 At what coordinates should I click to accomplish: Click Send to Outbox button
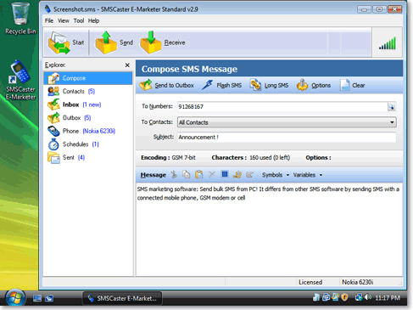click(x=167, y=85)
